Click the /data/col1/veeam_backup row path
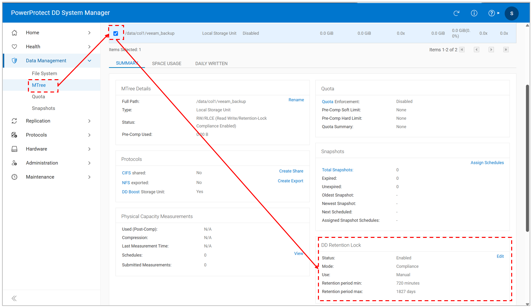 pos(150,33)
